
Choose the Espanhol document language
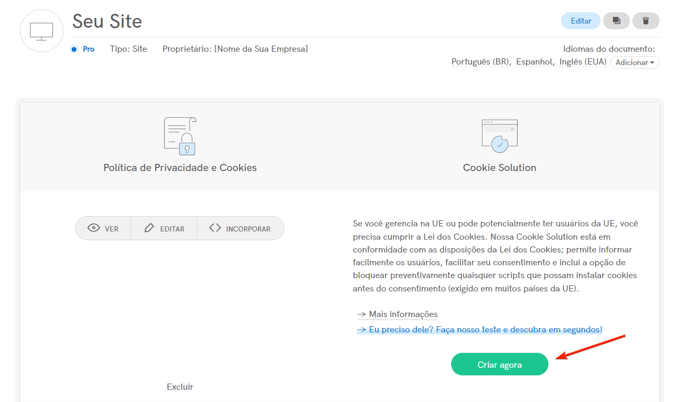(534, 61)
